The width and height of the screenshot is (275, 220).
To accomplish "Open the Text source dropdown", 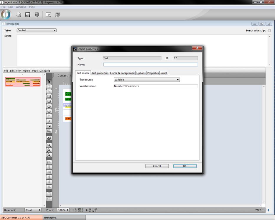I will 146,80.
